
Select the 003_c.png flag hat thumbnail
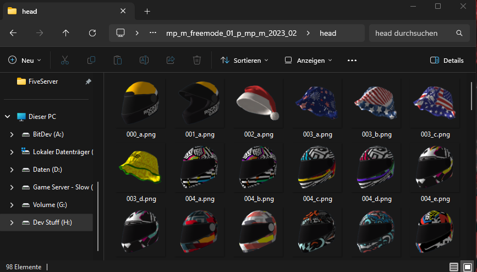click(435, 103)
